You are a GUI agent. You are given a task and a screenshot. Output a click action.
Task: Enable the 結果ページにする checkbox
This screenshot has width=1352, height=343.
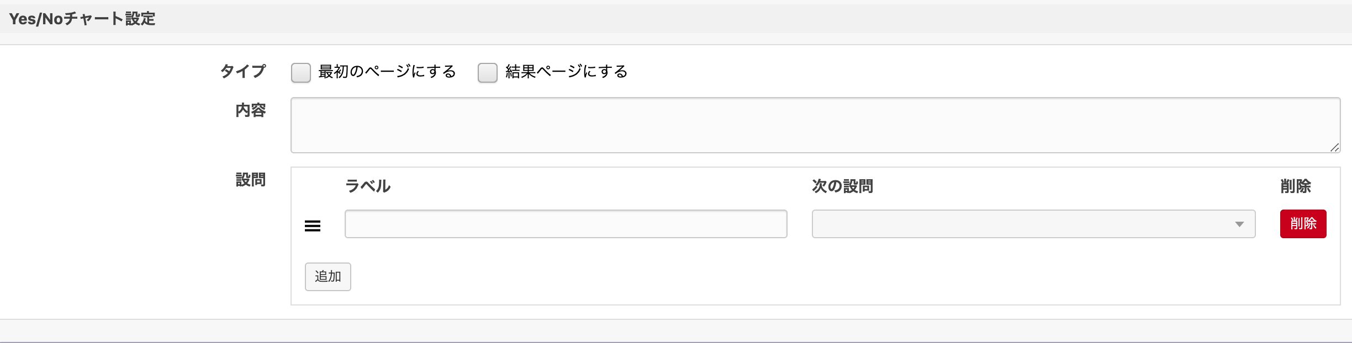(488, 72)
